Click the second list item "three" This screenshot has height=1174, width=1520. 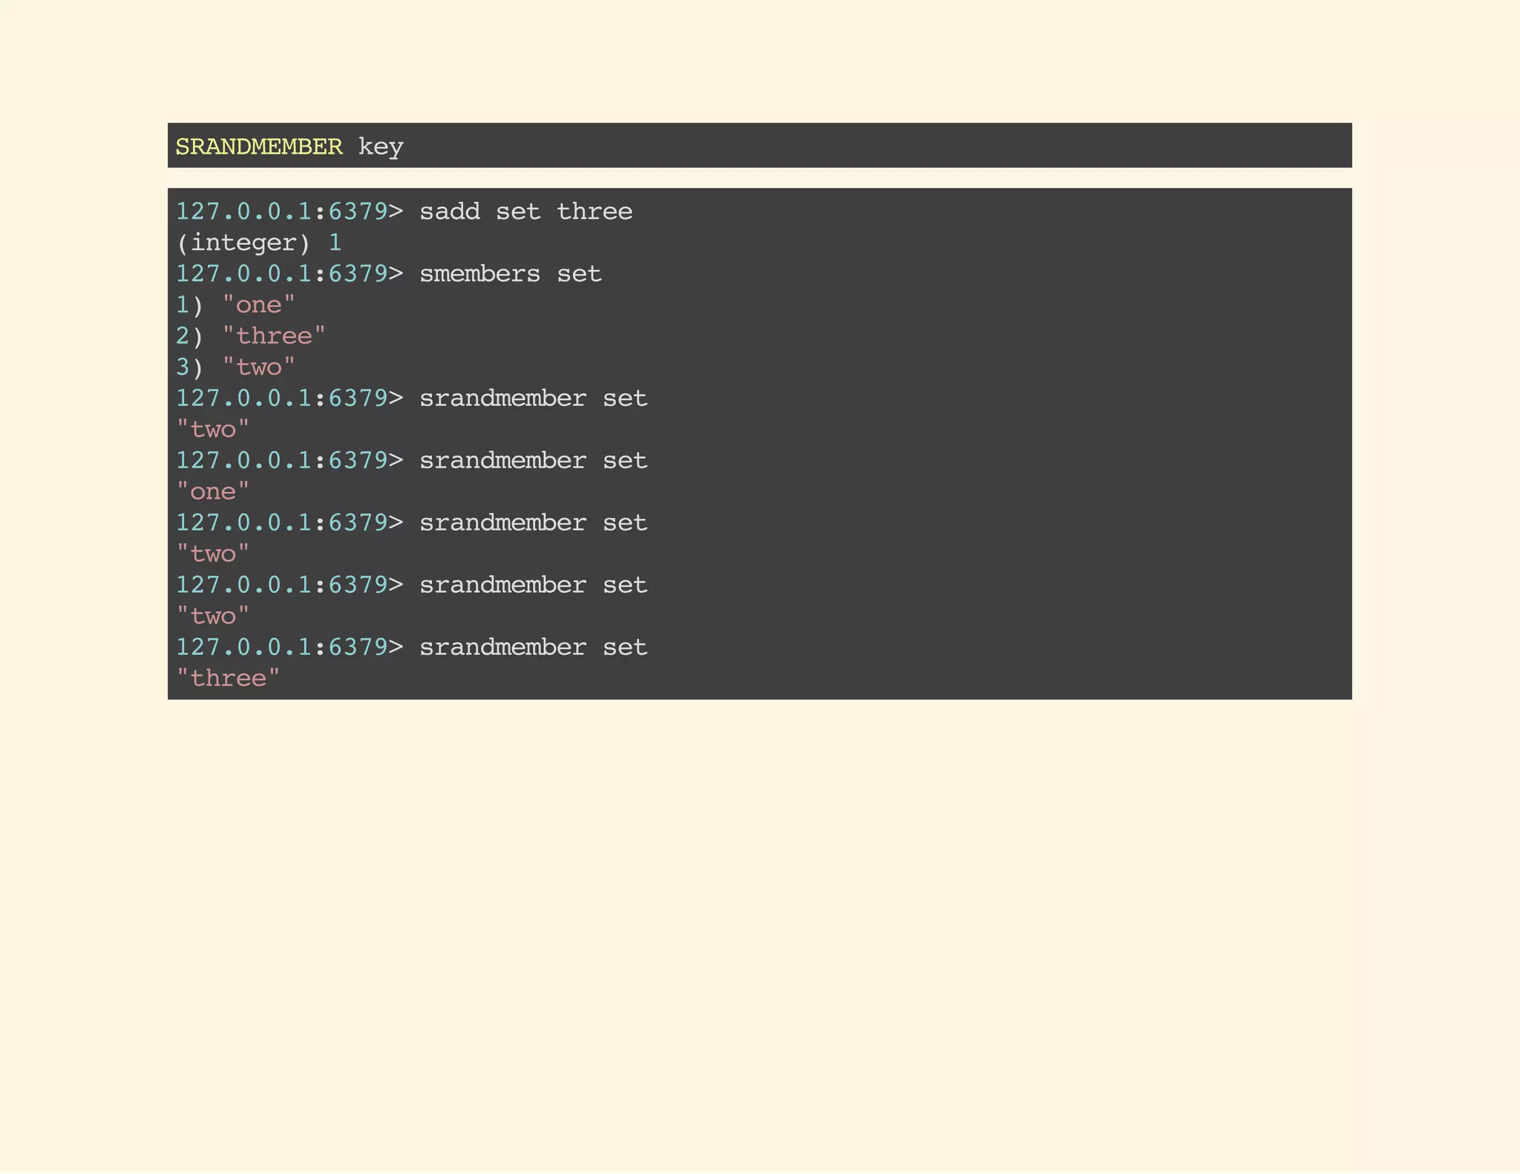273,336
